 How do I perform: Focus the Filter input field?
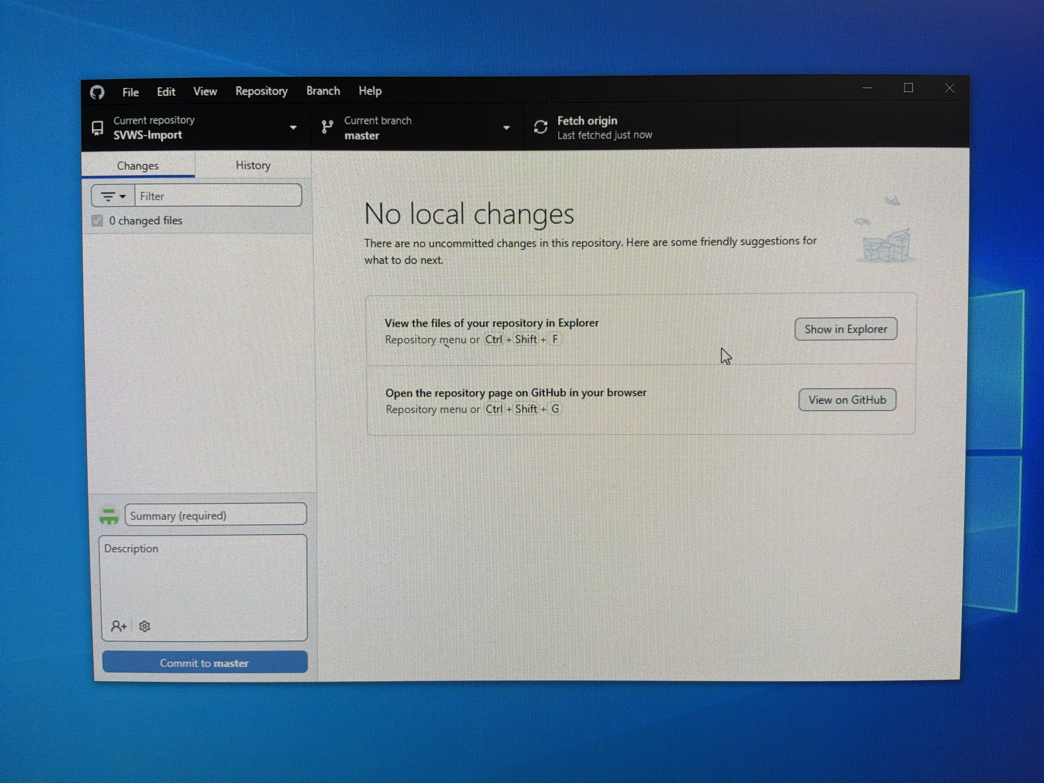(x=218, y=196)
